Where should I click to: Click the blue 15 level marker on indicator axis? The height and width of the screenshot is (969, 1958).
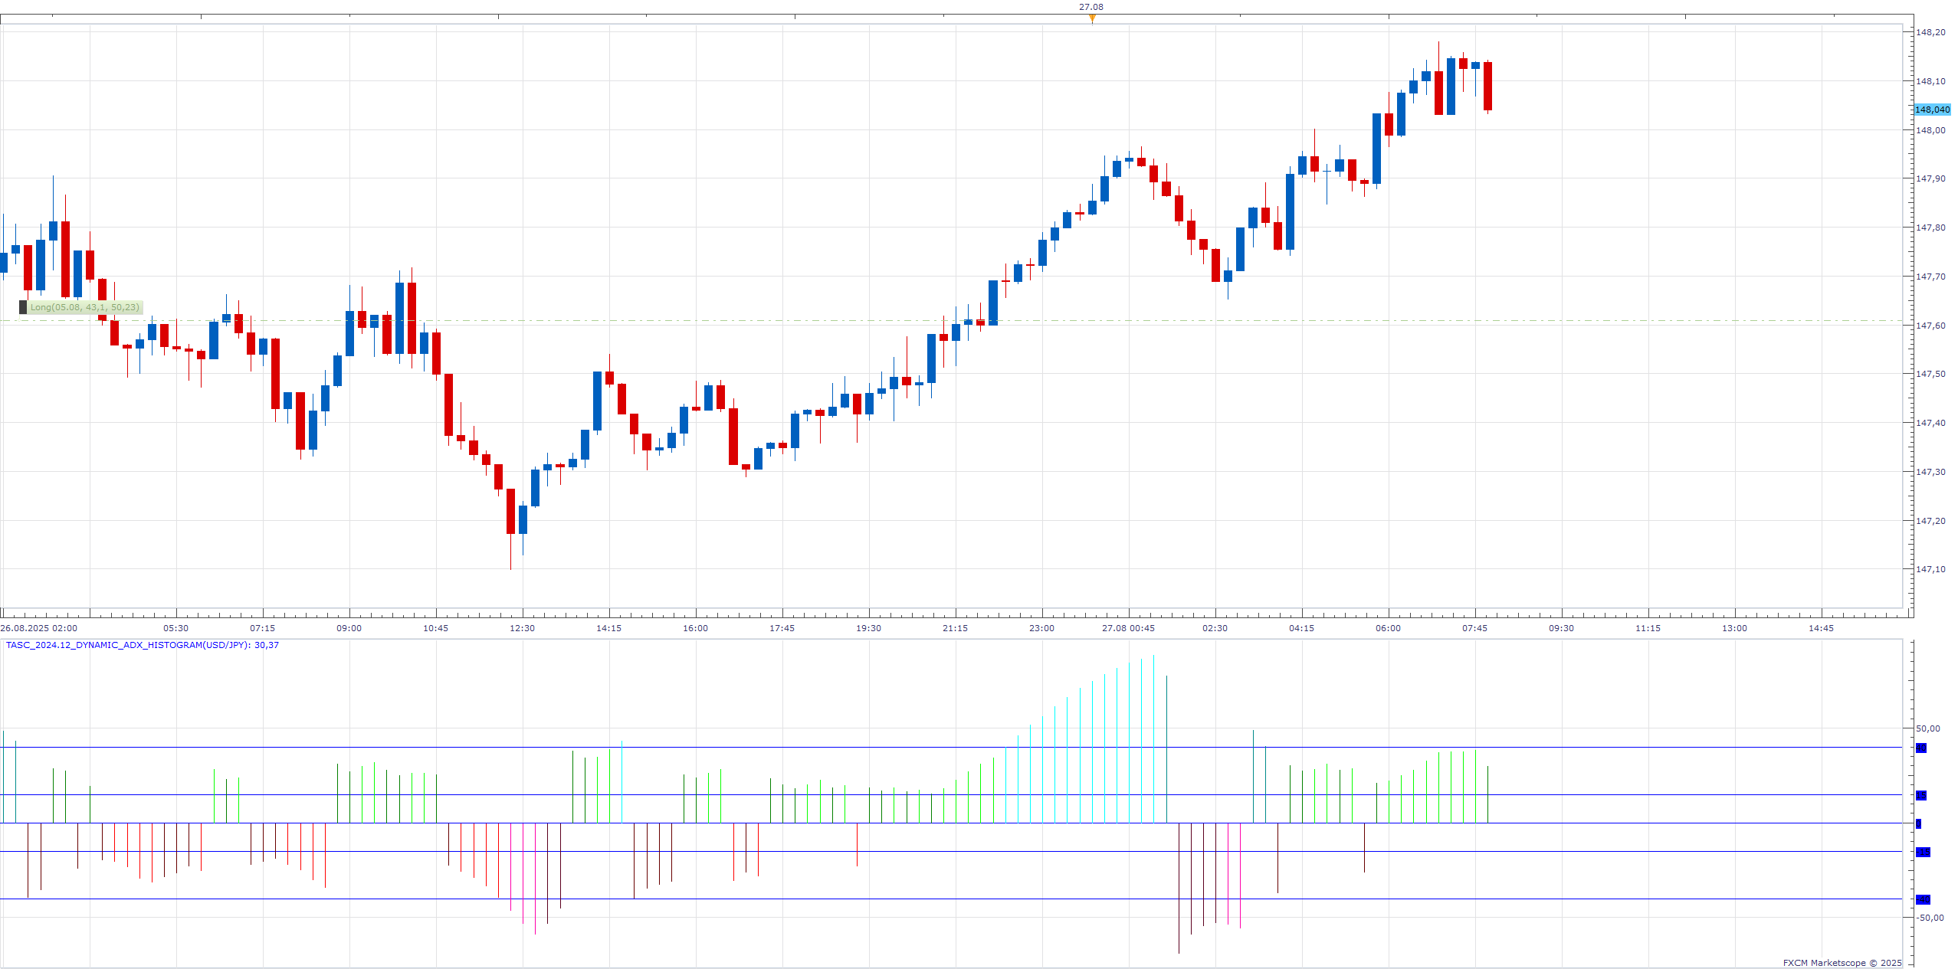[1921, 795]
